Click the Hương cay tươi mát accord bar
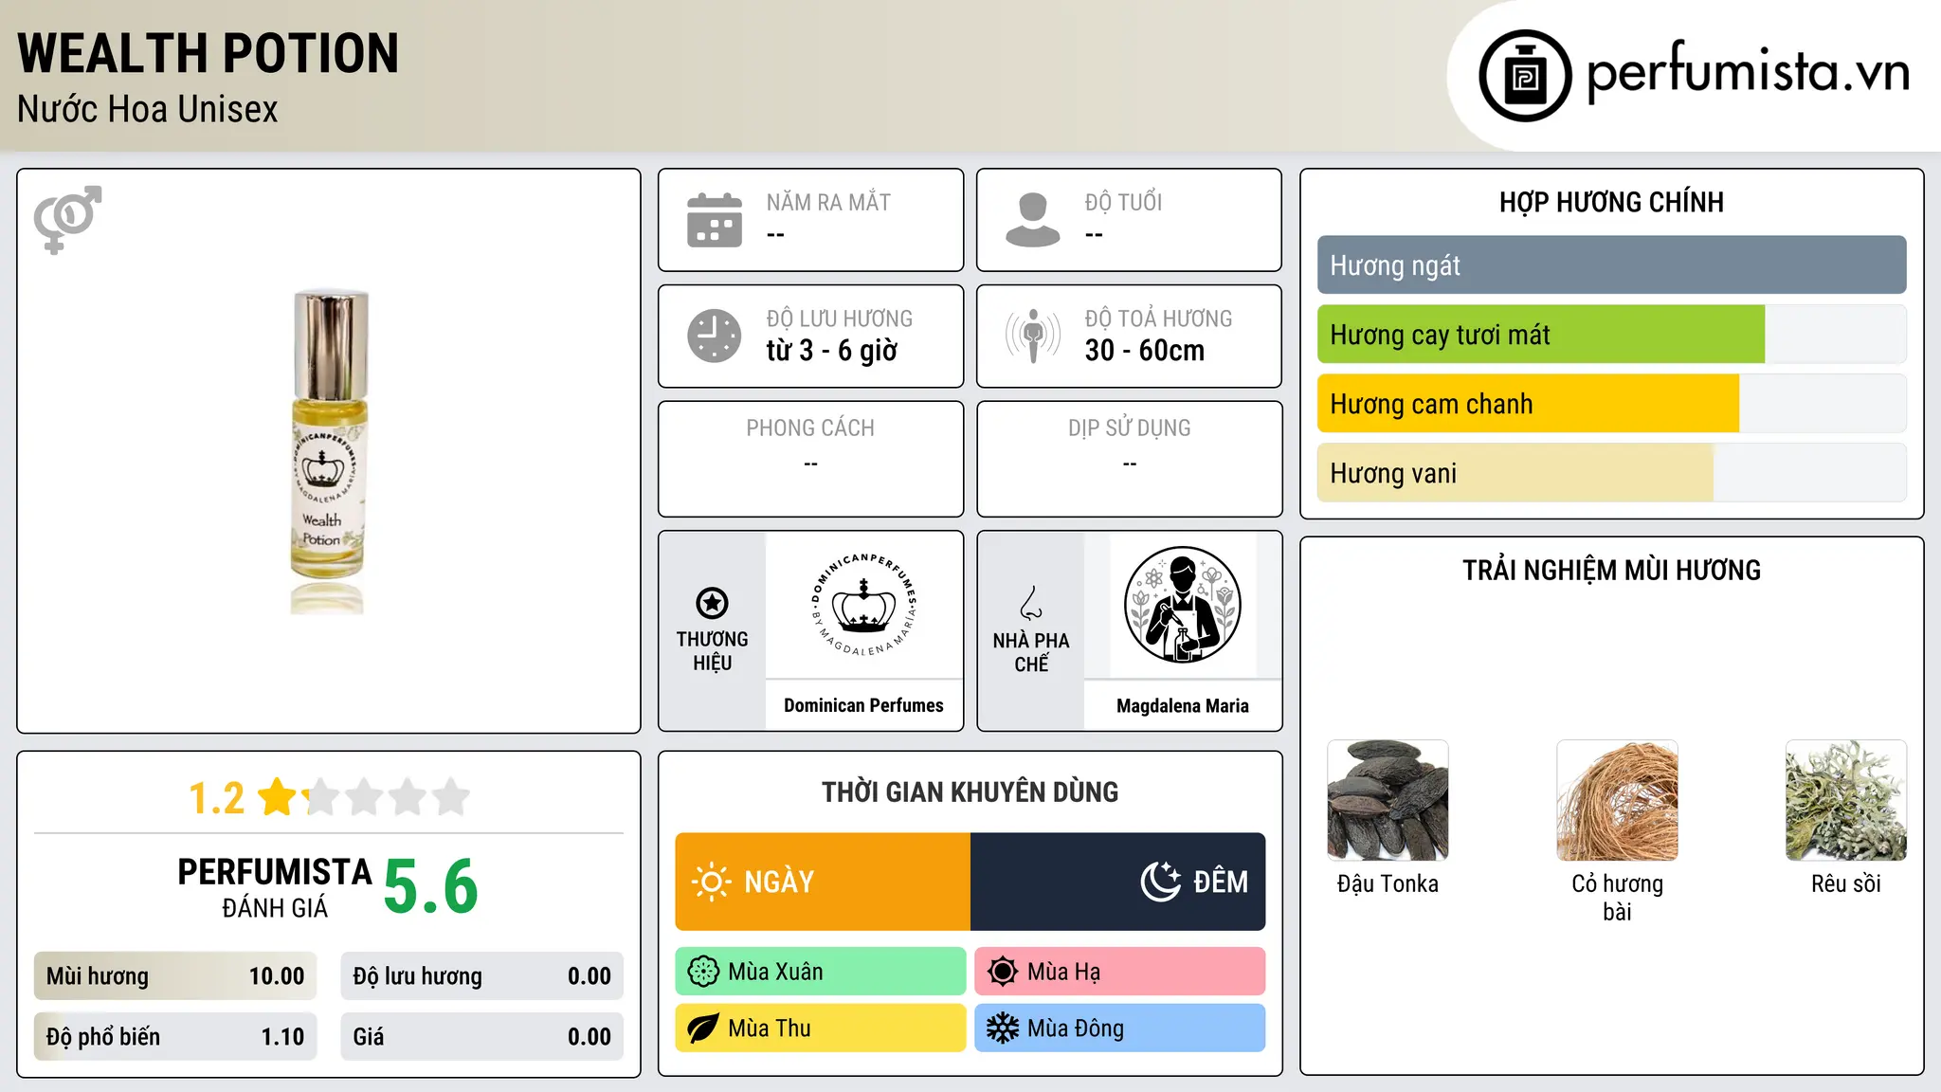1941x1092 pixels. tap(1611, 335)
